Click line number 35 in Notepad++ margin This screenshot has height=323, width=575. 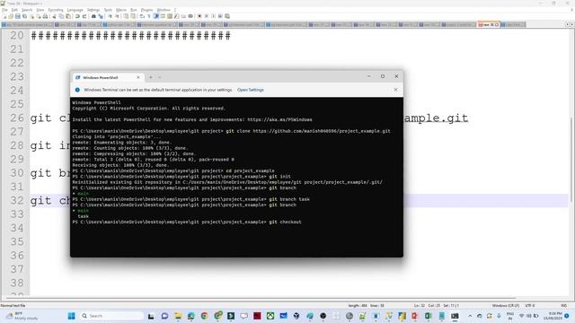[x=16, y=241]
